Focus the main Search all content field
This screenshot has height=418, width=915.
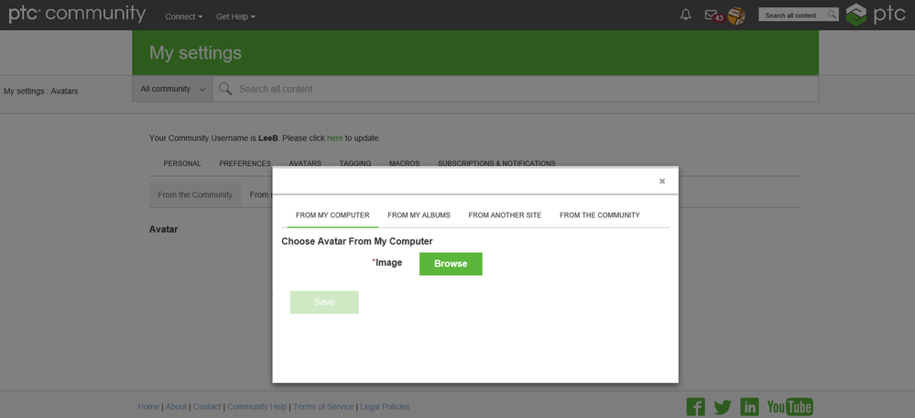[x=516, y=89]
